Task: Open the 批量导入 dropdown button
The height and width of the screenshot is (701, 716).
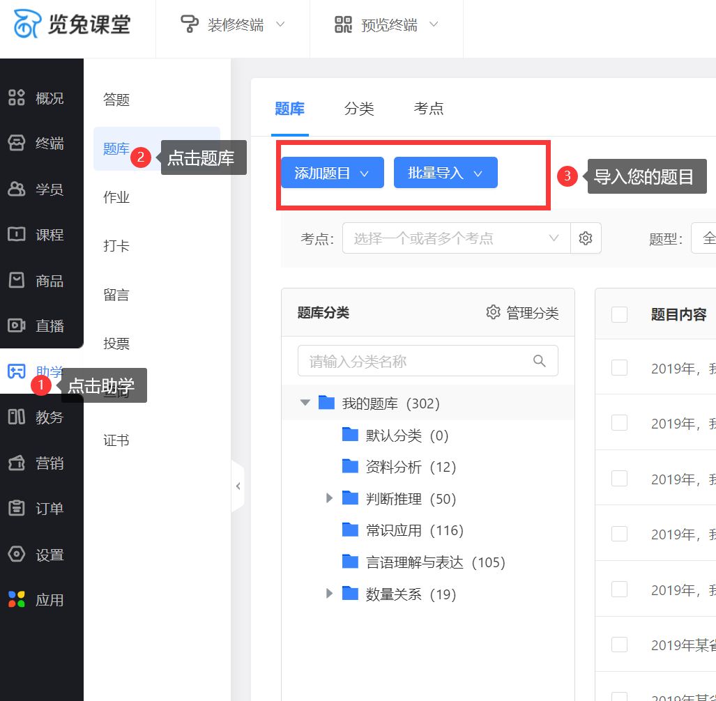Action: click(x=445, y=173)
